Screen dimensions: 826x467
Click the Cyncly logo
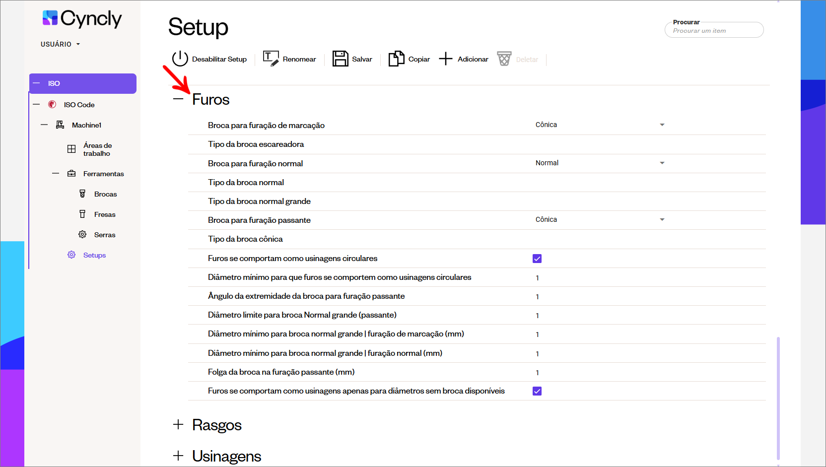(82, 19)
